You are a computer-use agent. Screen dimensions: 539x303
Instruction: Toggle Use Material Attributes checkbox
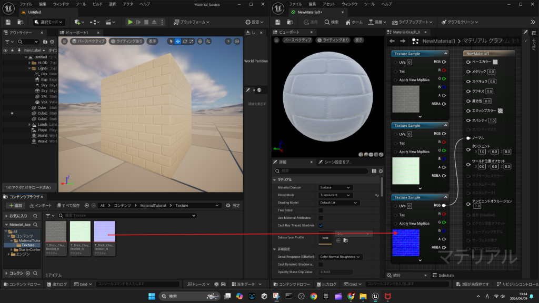(x=321, y=218)
